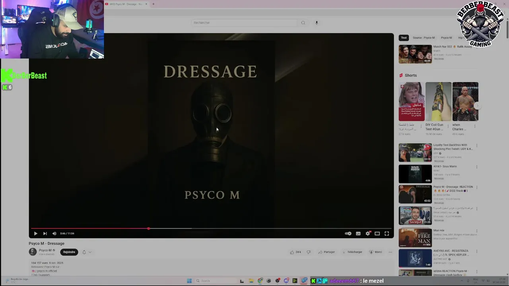Image resolution: width=509 pixels, height=286 pixels.
Task: Click the Merci thanks button
Action: tap(375, 252)
